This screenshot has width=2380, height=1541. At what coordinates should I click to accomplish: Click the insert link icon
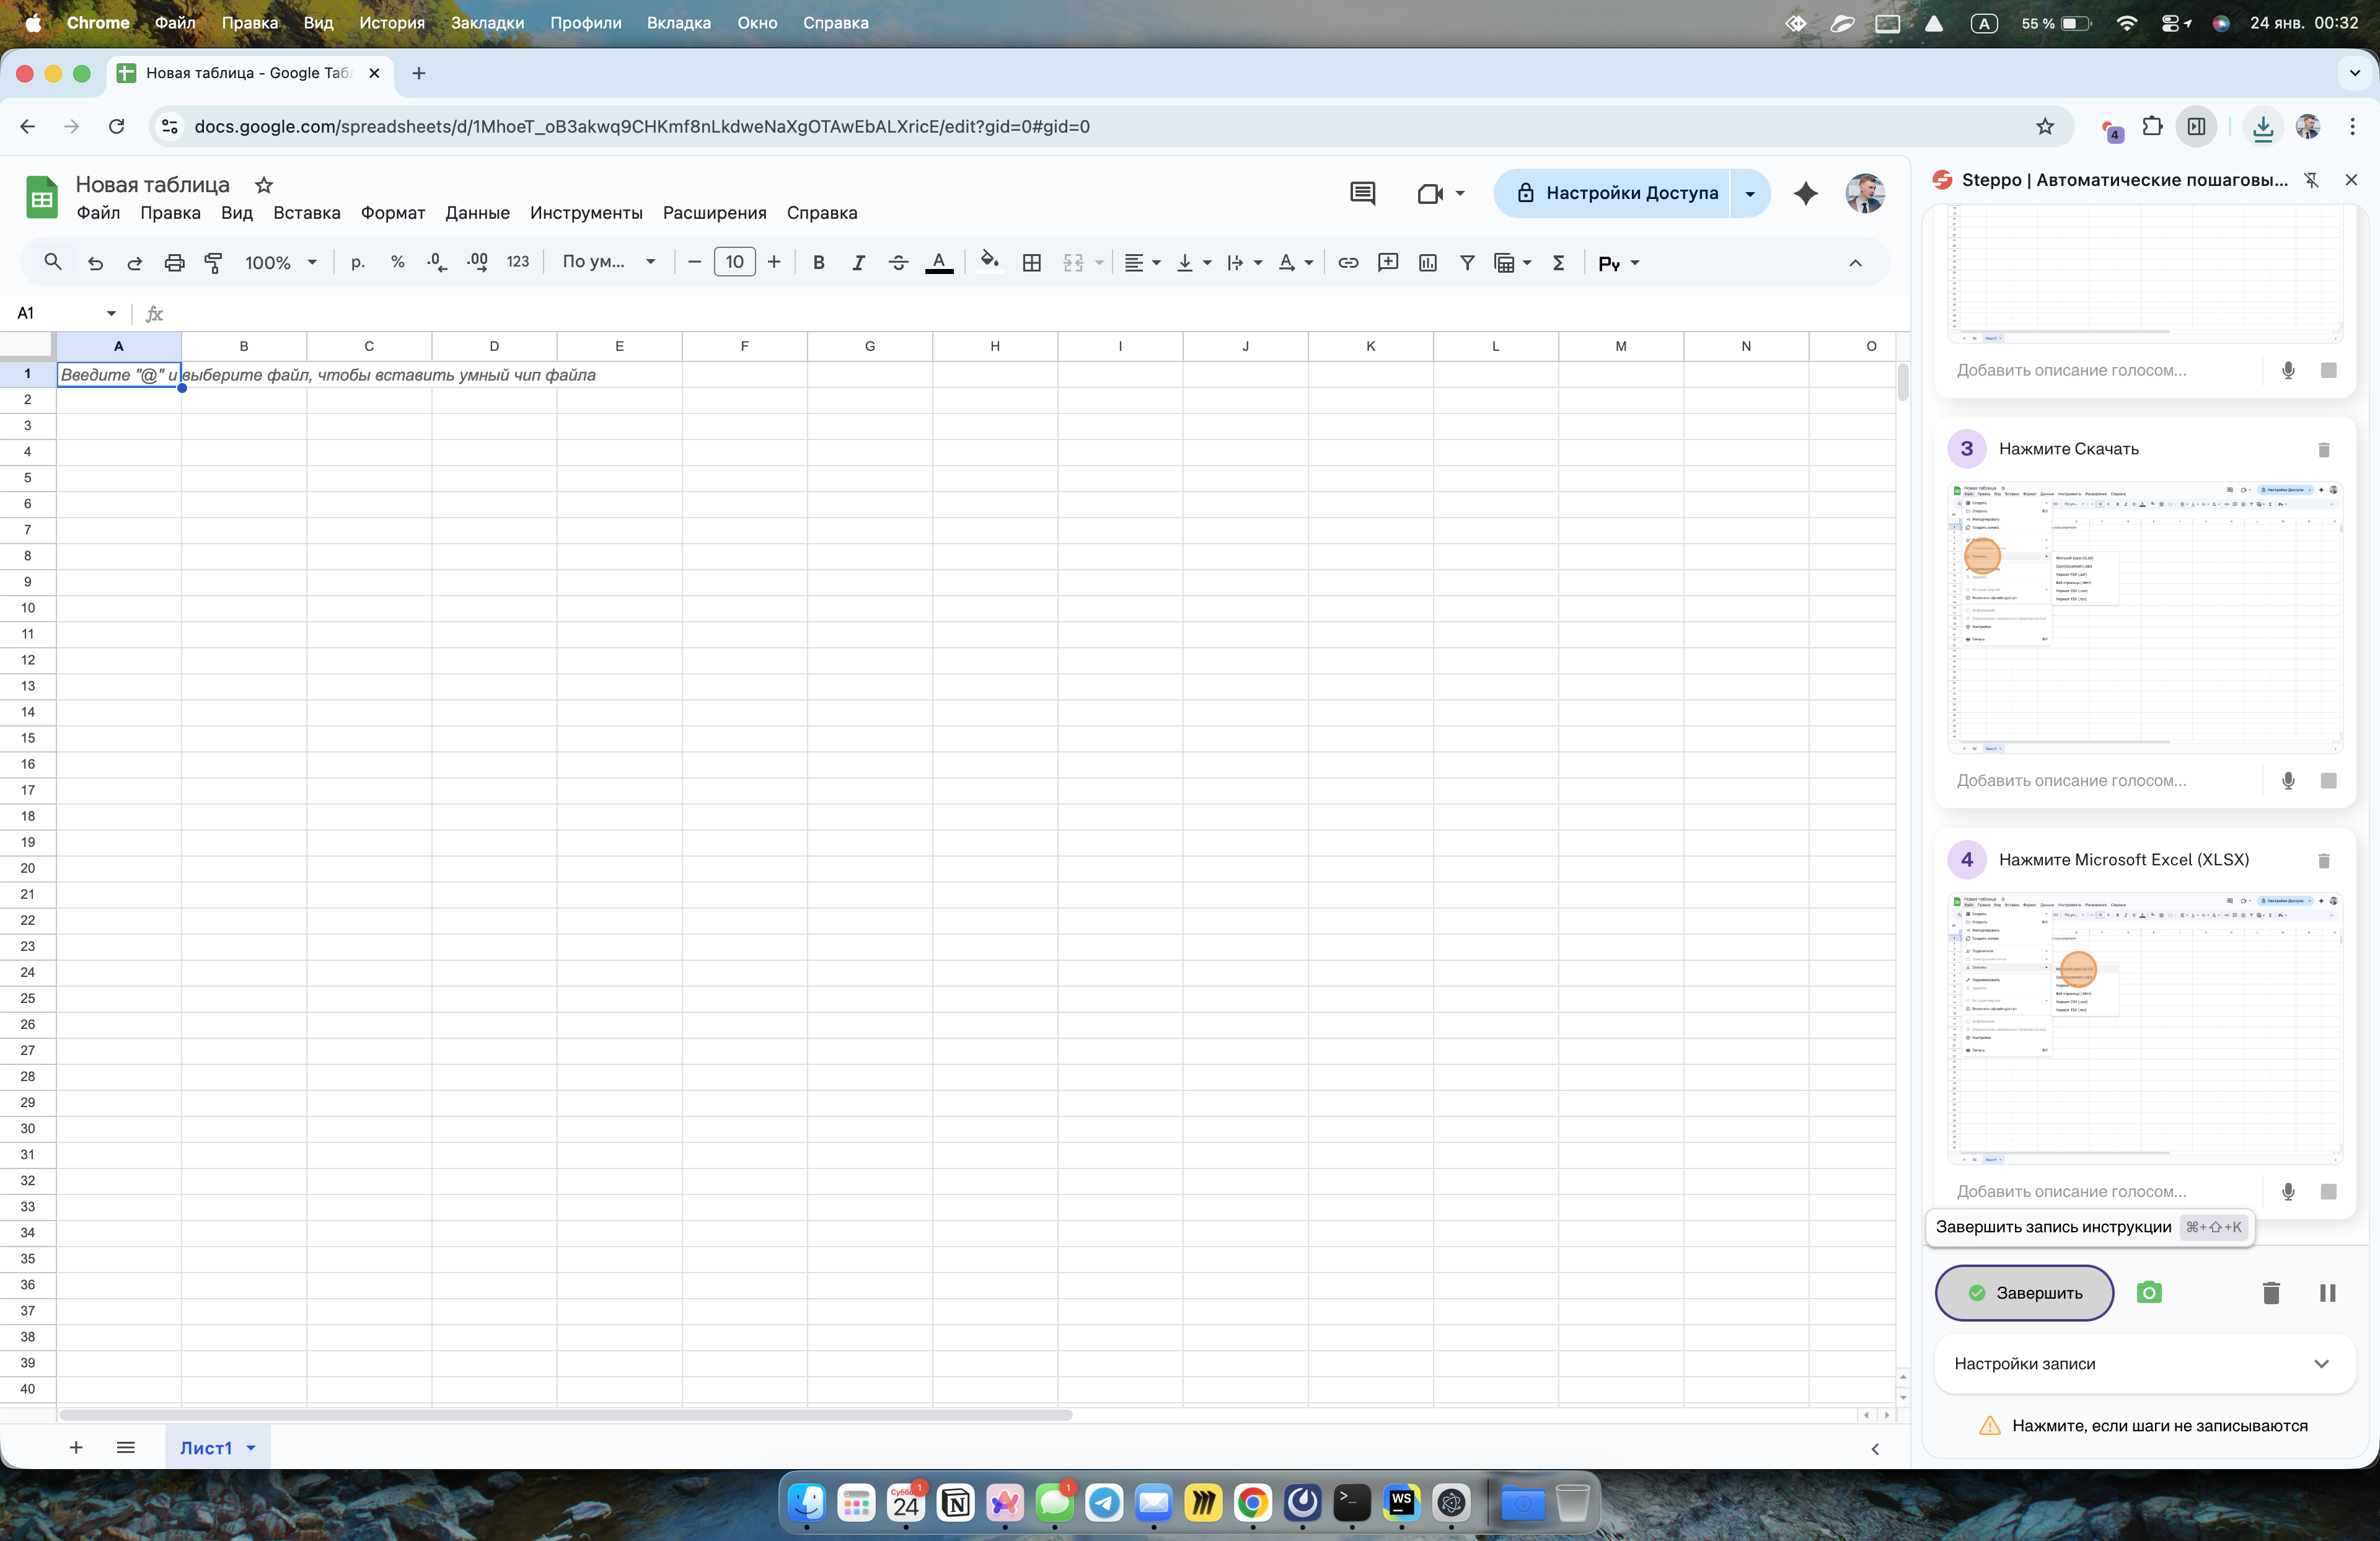1348,263
